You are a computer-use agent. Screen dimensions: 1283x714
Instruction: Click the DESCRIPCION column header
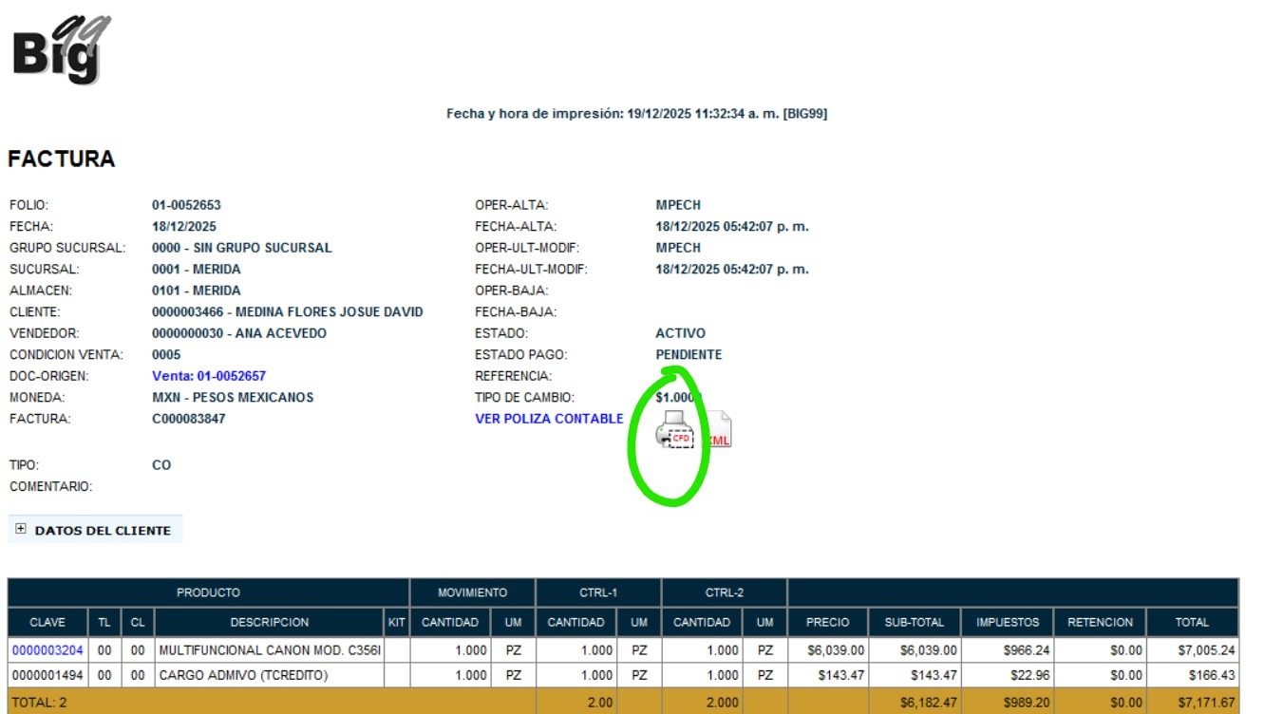269,623
